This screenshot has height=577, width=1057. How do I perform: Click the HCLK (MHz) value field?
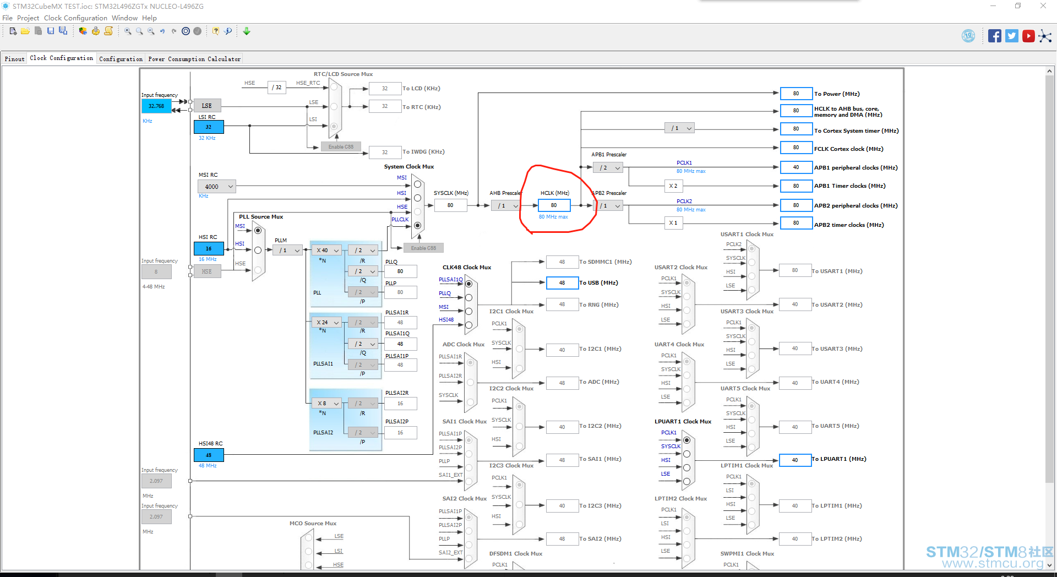pos(554,205)
